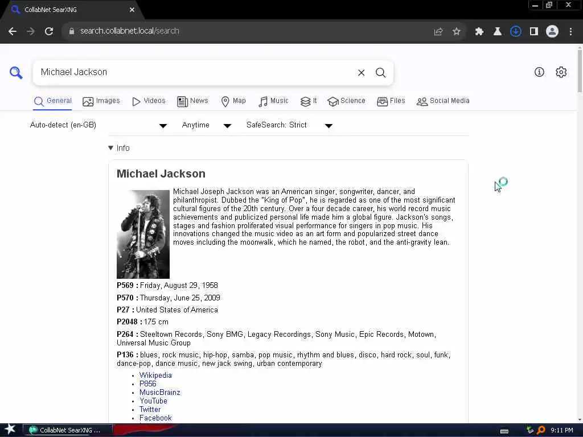
Task: Click the Michael Jackson photo thumbnail
Action: point(143,234)
